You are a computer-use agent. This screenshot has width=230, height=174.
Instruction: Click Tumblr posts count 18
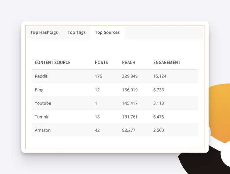[97, 117]
